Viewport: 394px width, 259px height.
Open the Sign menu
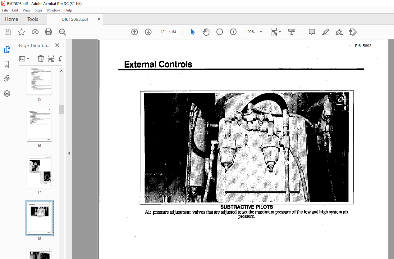pyautogui.click(x=38, y=10)
